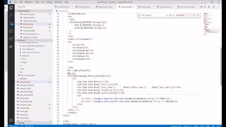Close all_post.php in Open Editors list
This screenshot has height=127, width=226.
tap(19, 24)
